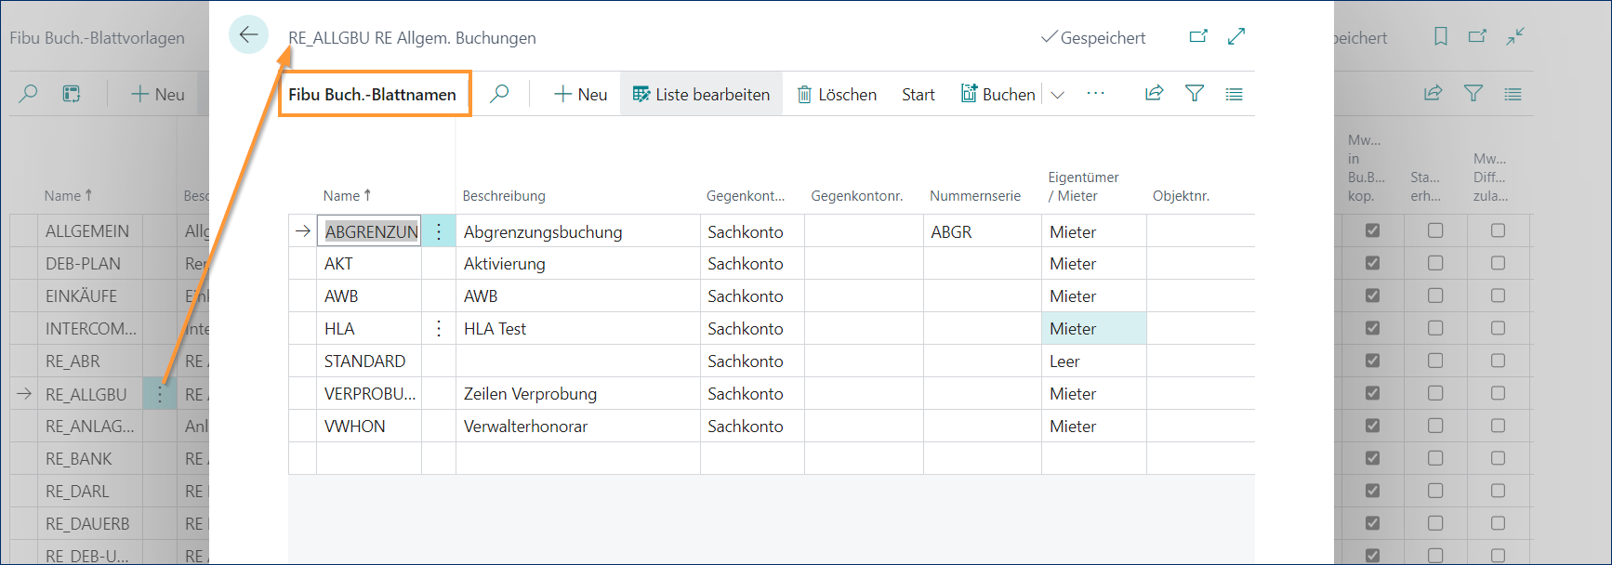Sort by the Beschreibung column header
This screenshot has height=565, width=1612.
(x=504, y=196)
